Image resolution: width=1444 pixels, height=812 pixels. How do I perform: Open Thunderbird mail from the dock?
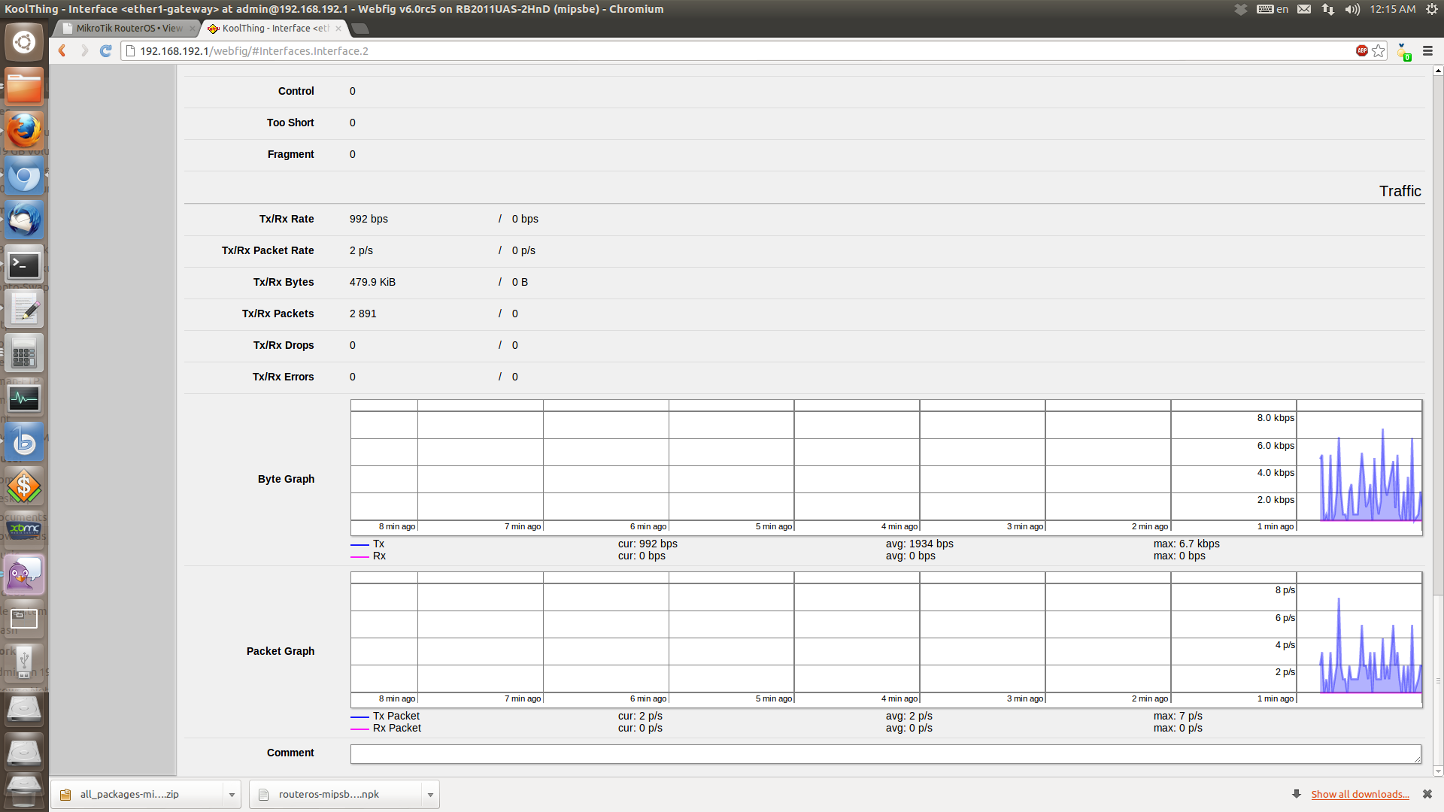point(24,220)
